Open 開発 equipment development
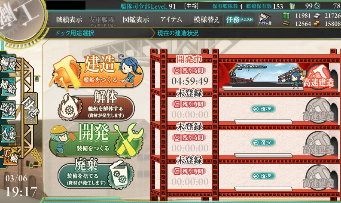Screen dimensions: 341x203 (x=96, y=140)
